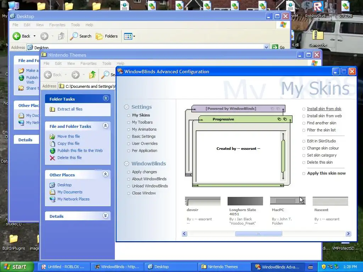Open the Desktop address bar dropdown
The height and width of the screenshot is (272, 363).
266,47
